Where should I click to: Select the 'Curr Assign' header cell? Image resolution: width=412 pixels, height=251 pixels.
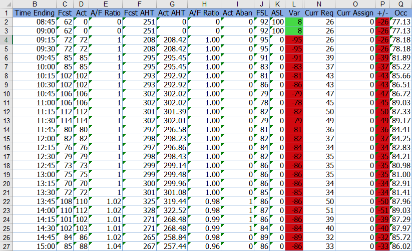tap(354, 12)
